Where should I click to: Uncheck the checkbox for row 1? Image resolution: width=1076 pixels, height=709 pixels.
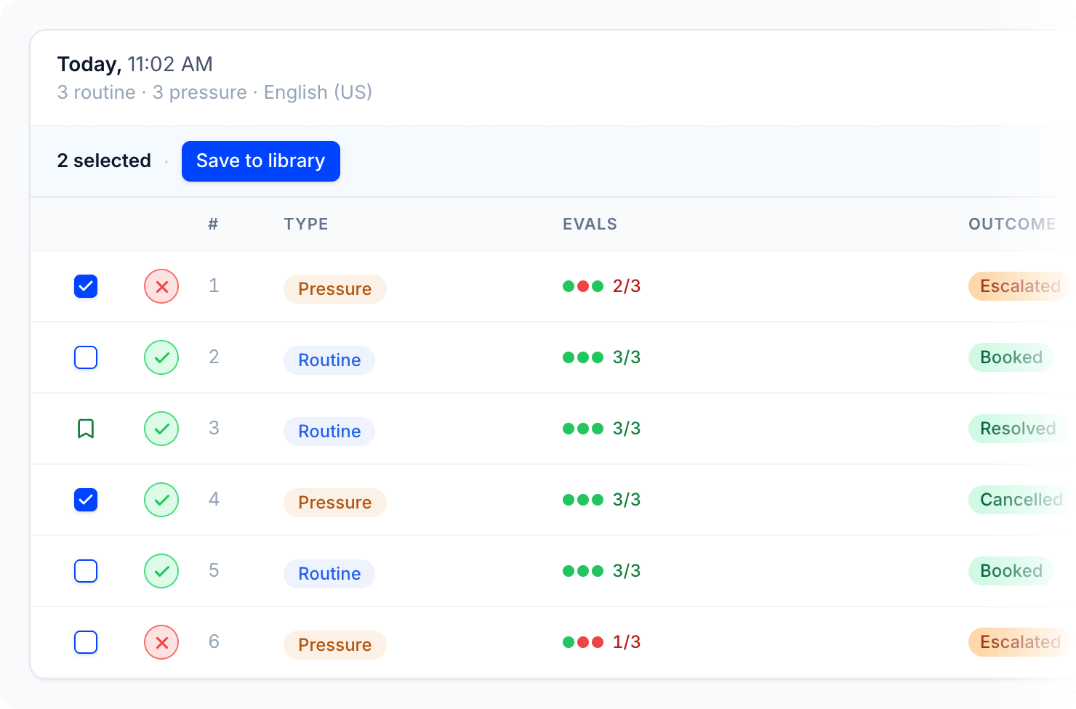point(86,286)
